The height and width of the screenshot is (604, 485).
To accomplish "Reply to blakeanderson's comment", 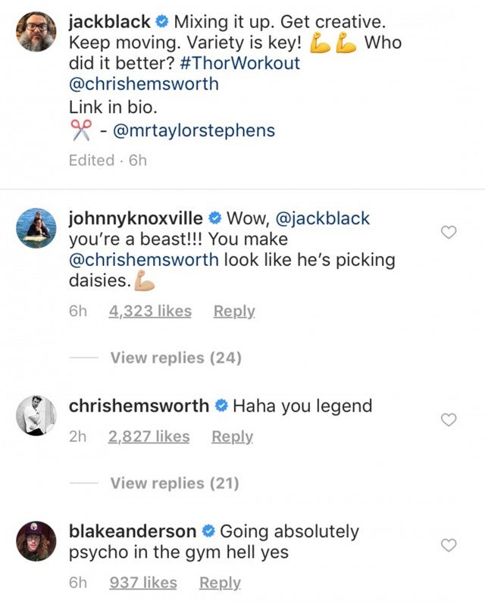I will click(x=220, y=583).
